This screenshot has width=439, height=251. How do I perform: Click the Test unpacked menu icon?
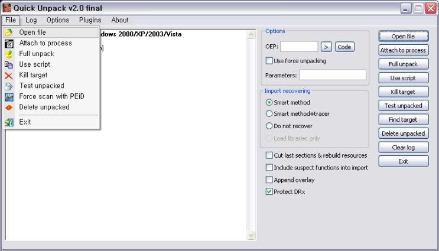(9, 86)
